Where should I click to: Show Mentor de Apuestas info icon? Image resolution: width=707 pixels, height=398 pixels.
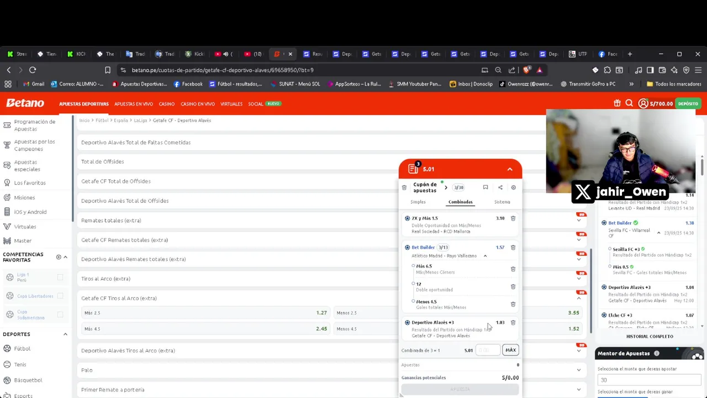(657, 354)
